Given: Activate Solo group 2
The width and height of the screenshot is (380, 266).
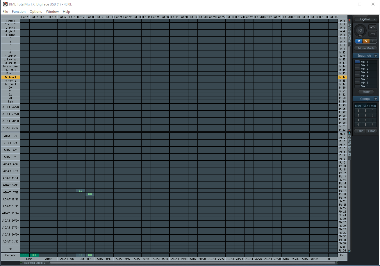Looking at the screenshot, I should click(x=365, y=115).
